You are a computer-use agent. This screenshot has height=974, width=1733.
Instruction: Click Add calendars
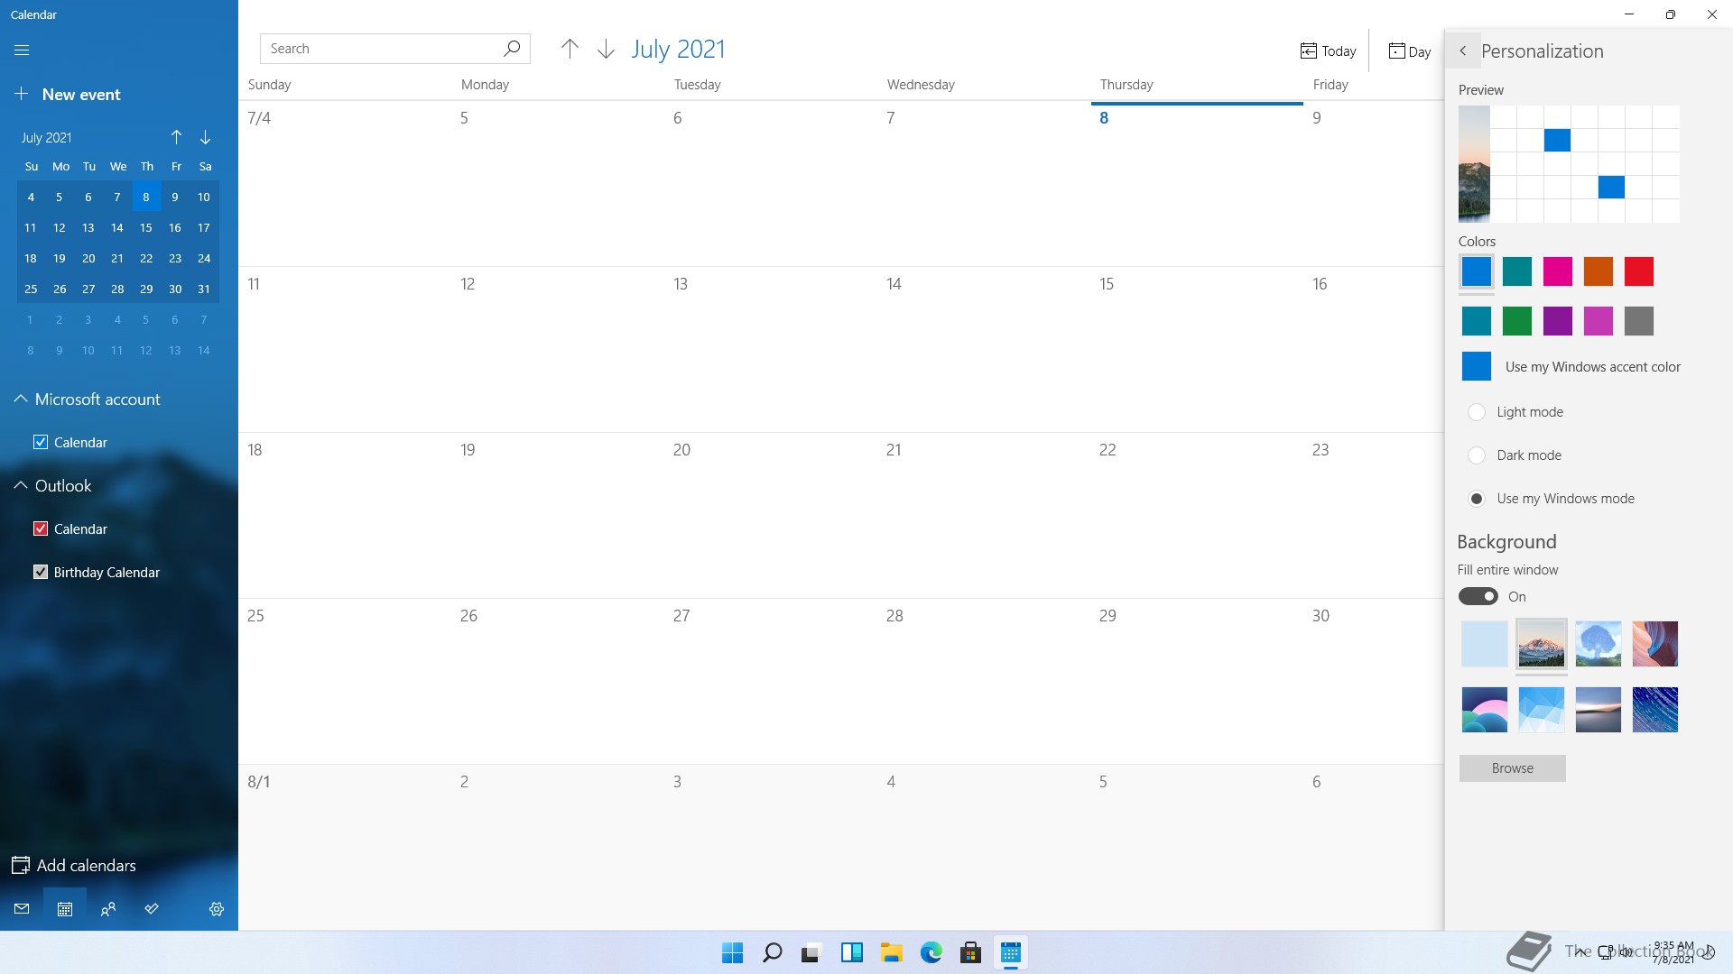point(74,865)
